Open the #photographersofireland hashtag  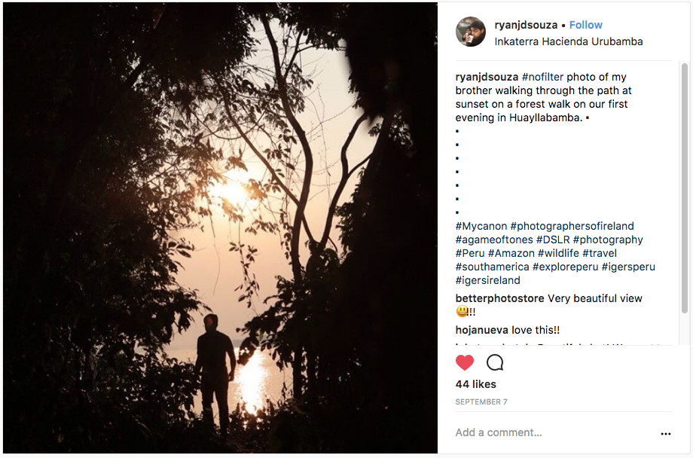[x=572, y=226]
